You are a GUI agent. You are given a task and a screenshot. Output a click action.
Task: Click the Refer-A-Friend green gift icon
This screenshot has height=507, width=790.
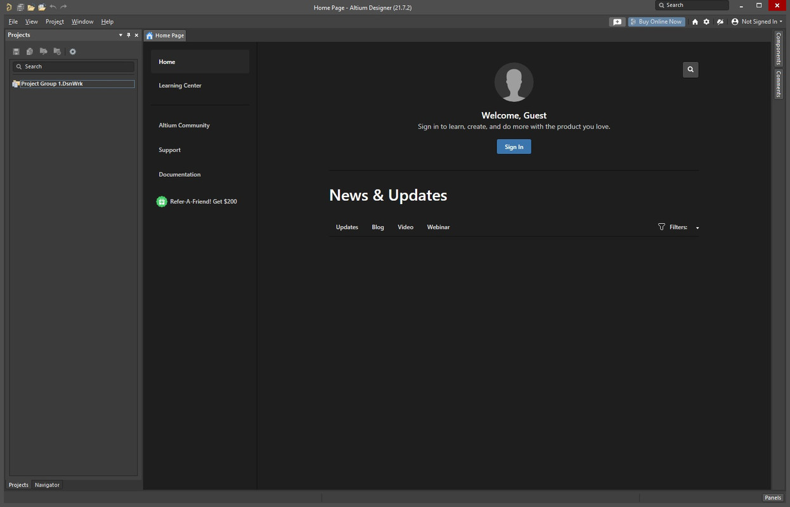coord(162,202)
